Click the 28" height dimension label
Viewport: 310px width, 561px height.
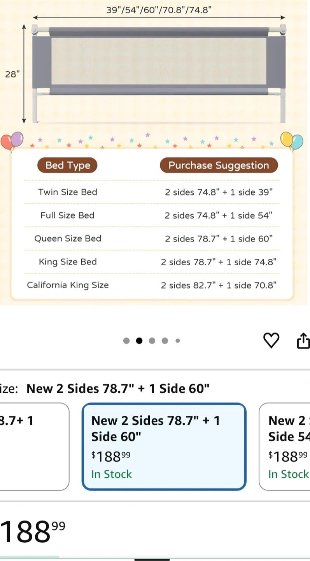pyautogui.click(x=12, y=74)
